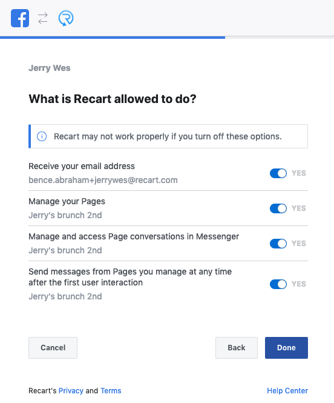334x403 pixels.
Task: Toggle Send messages from Pages permission
Action: [x=278, y=284]
